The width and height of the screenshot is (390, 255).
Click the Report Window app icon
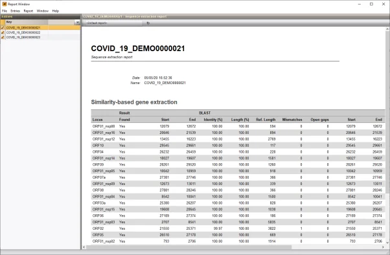5,4
